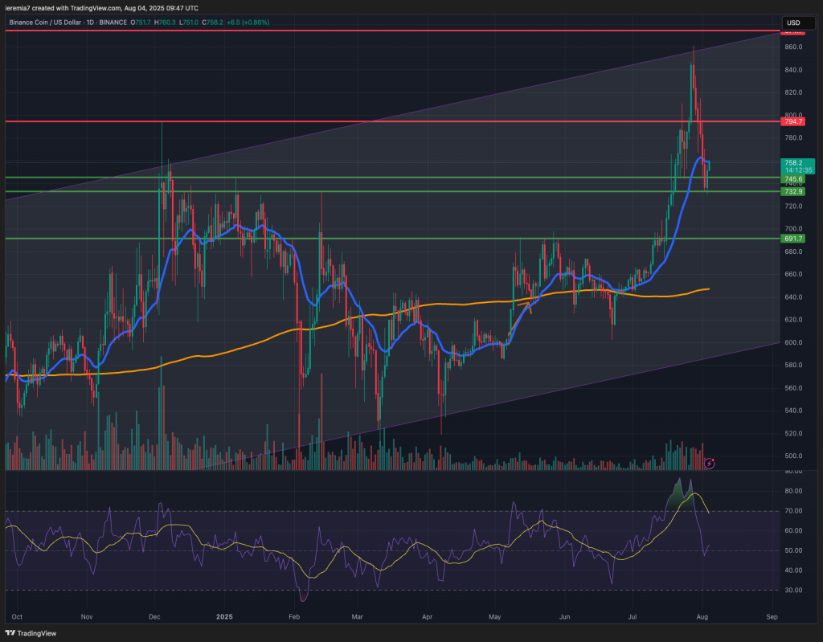Click the 2025 date axis label

pos(224,617)
